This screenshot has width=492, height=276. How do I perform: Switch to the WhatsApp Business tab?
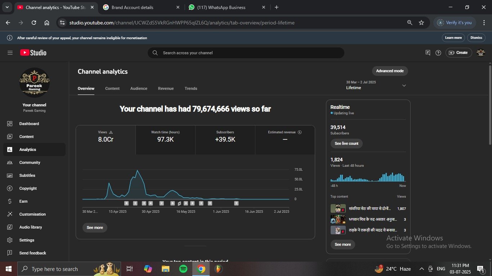(227, 7)
